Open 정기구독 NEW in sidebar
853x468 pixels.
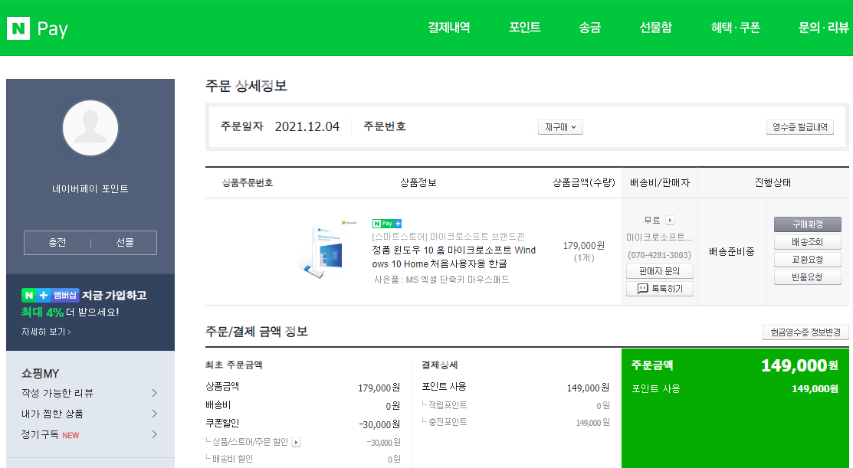tap(90, 435)
